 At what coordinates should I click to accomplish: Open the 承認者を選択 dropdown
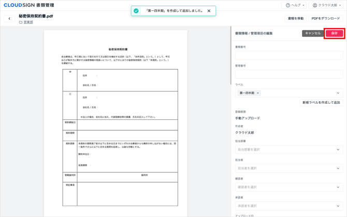[289, 206]
